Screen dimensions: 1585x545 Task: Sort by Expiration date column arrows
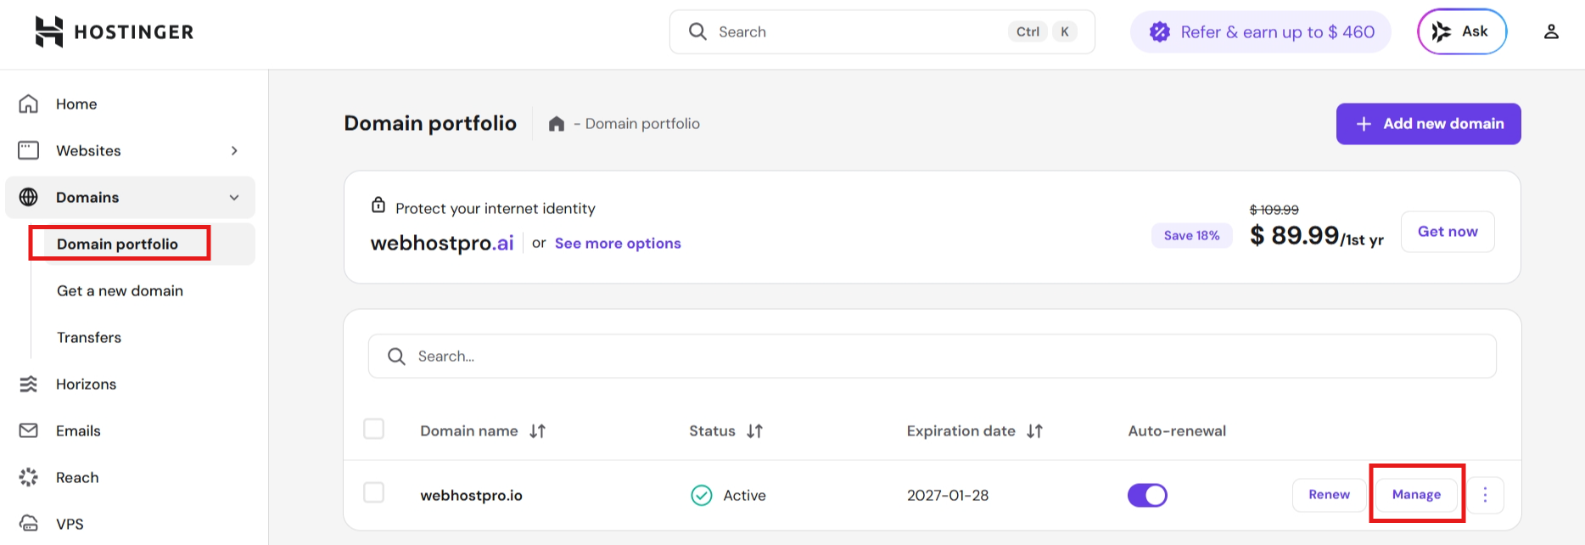pos(1034,431)
